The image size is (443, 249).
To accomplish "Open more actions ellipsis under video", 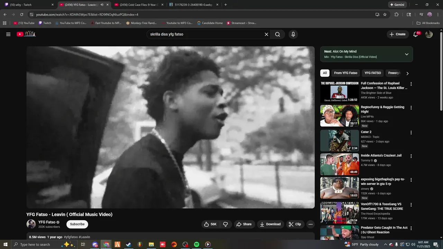I will [x=310, y=224].
